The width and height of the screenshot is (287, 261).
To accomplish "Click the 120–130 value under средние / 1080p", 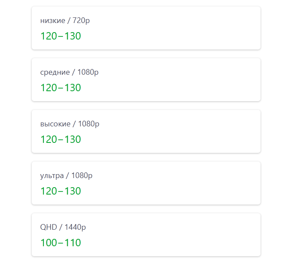I will (61, 88).
